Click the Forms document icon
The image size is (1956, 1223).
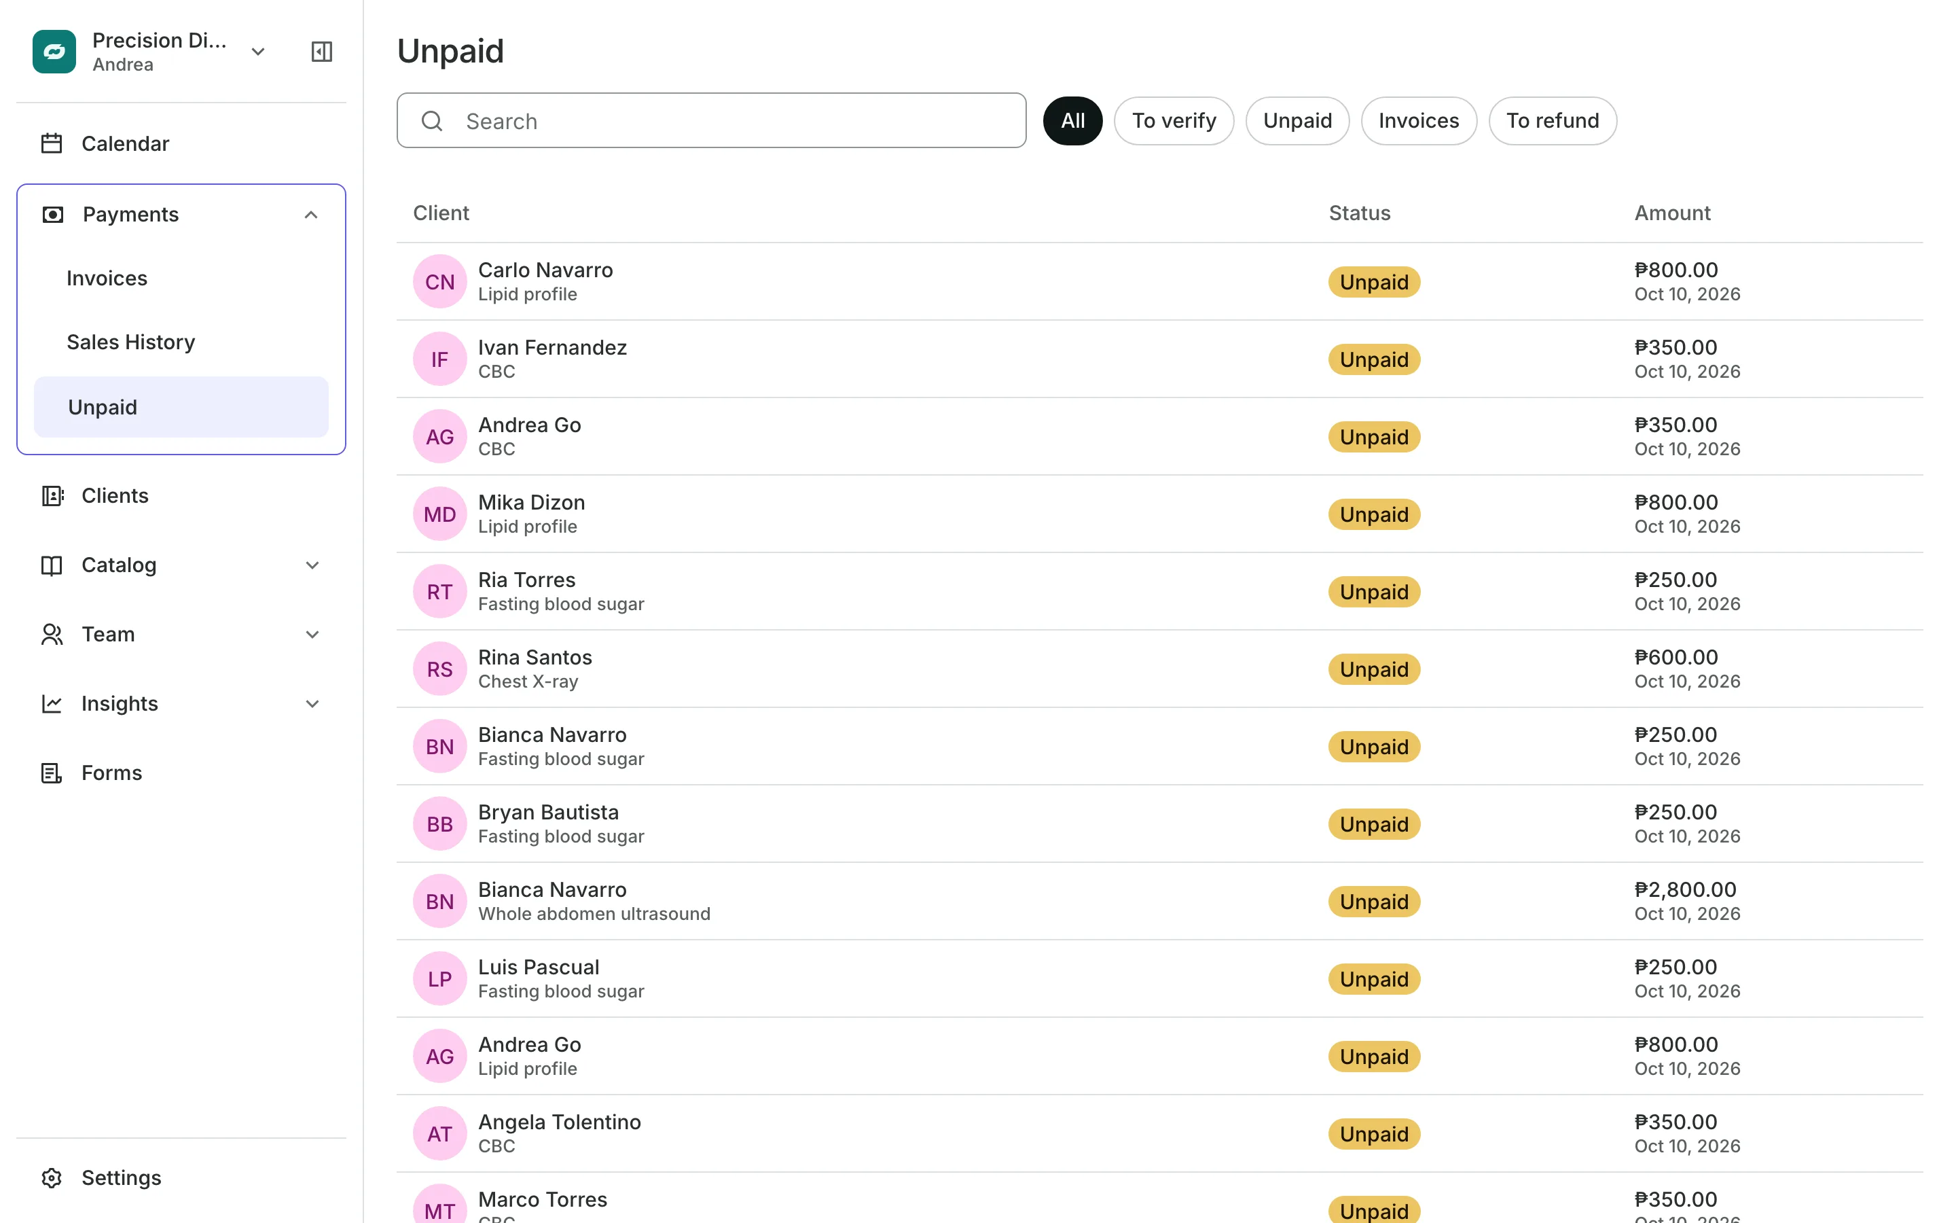pos(52,773)
